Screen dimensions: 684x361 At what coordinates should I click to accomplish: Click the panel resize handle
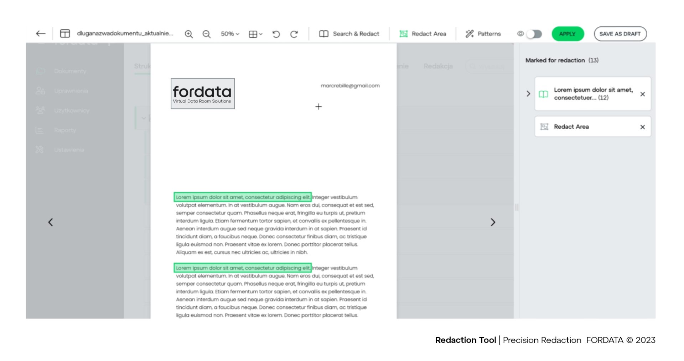point(517,207)
